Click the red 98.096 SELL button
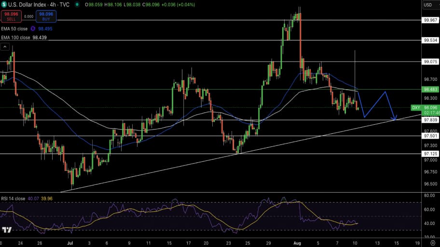This screenshot has height=247, width=440. [x=11, y=16]
